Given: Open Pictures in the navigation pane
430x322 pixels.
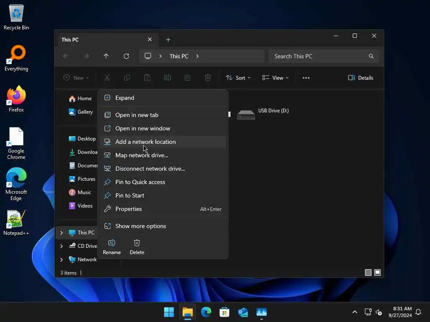Looking at the screenshot, I should [82, 179].
